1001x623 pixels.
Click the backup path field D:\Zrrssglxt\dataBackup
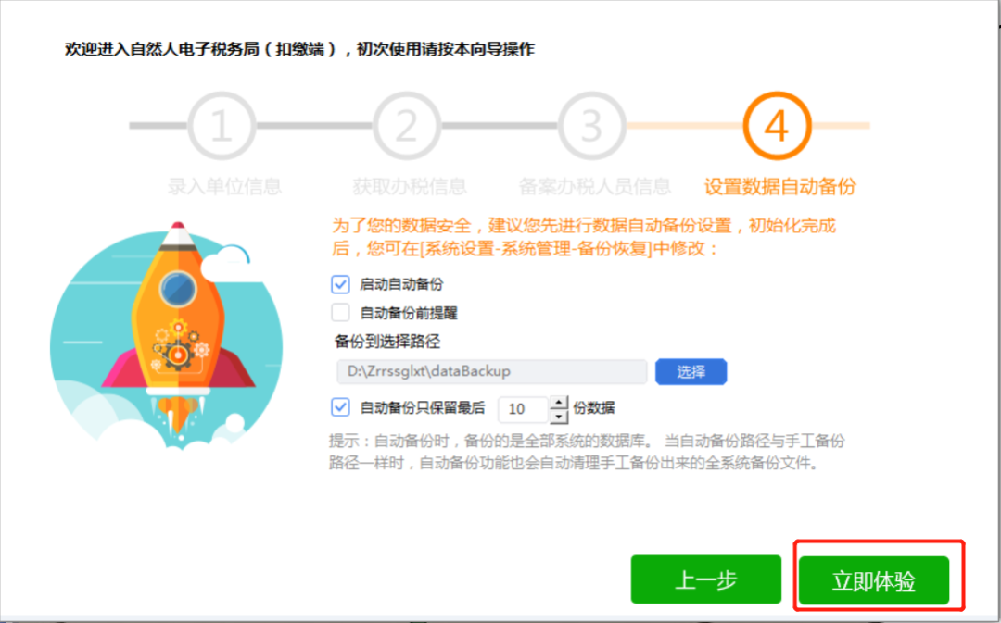click(491, 371)
